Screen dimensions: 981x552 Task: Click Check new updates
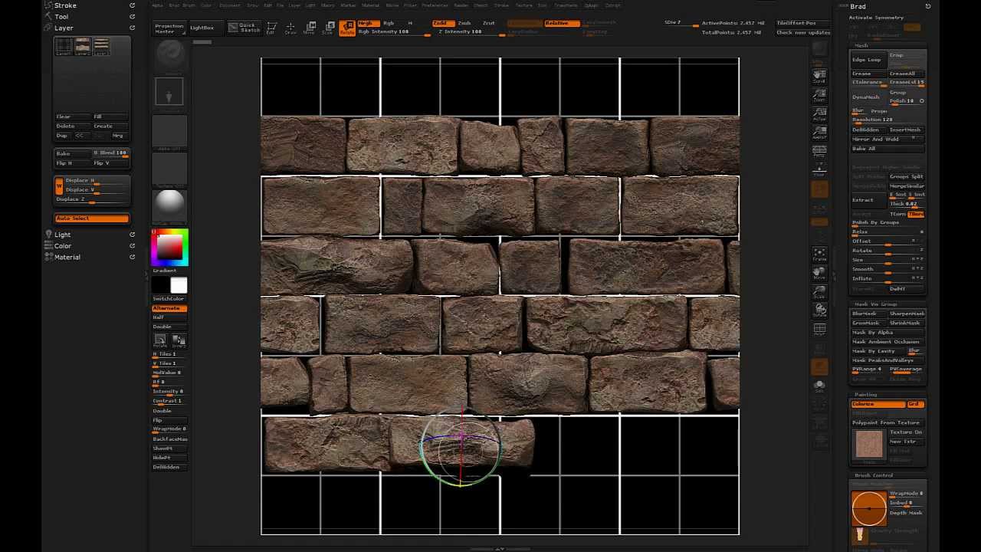(802, 32)
